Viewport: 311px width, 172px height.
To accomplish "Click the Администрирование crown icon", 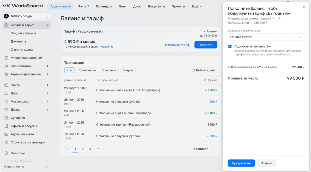I will pos(6,74).
